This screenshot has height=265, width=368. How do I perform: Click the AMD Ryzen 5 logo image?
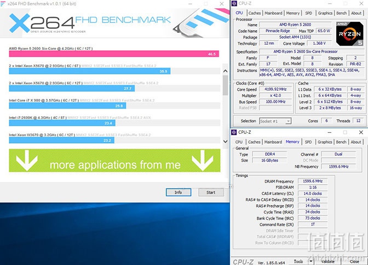[x=350, y=34]
